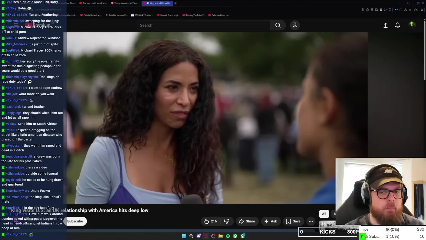Click the magnifier search button
Viewport: 426px width, 240px height.
pos(278,25)
